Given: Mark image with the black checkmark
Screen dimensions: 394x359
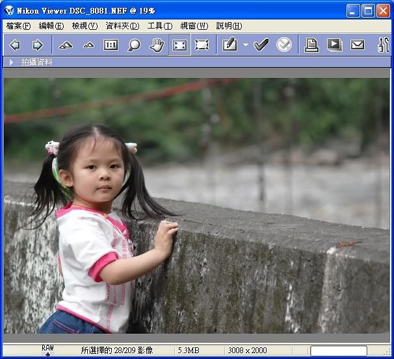Looking at the screenshot, I should pyautogui.click(x=261, y=45).
